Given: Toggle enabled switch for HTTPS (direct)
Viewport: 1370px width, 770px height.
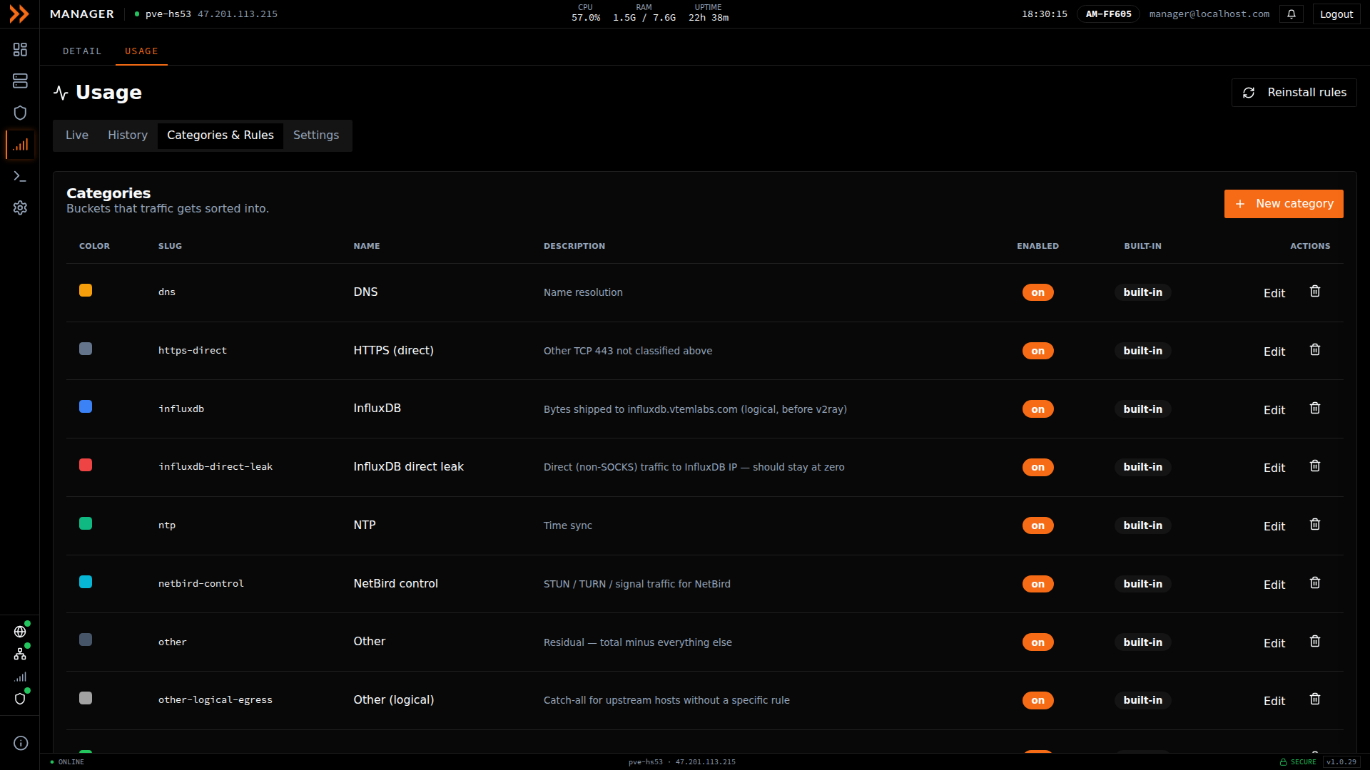Looking at the screenshot, I should click(1037, 351).
